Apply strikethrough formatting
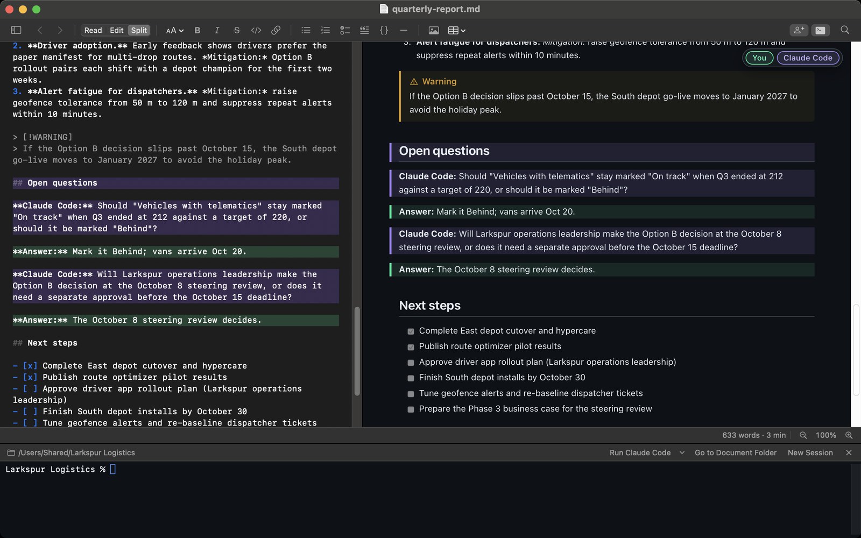Viewport: 861px width, 538px height. click(x=236, y=30)
